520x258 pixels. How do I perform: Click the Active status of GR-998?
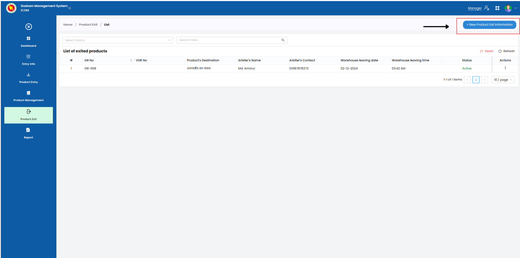click(x=467, y=68)
